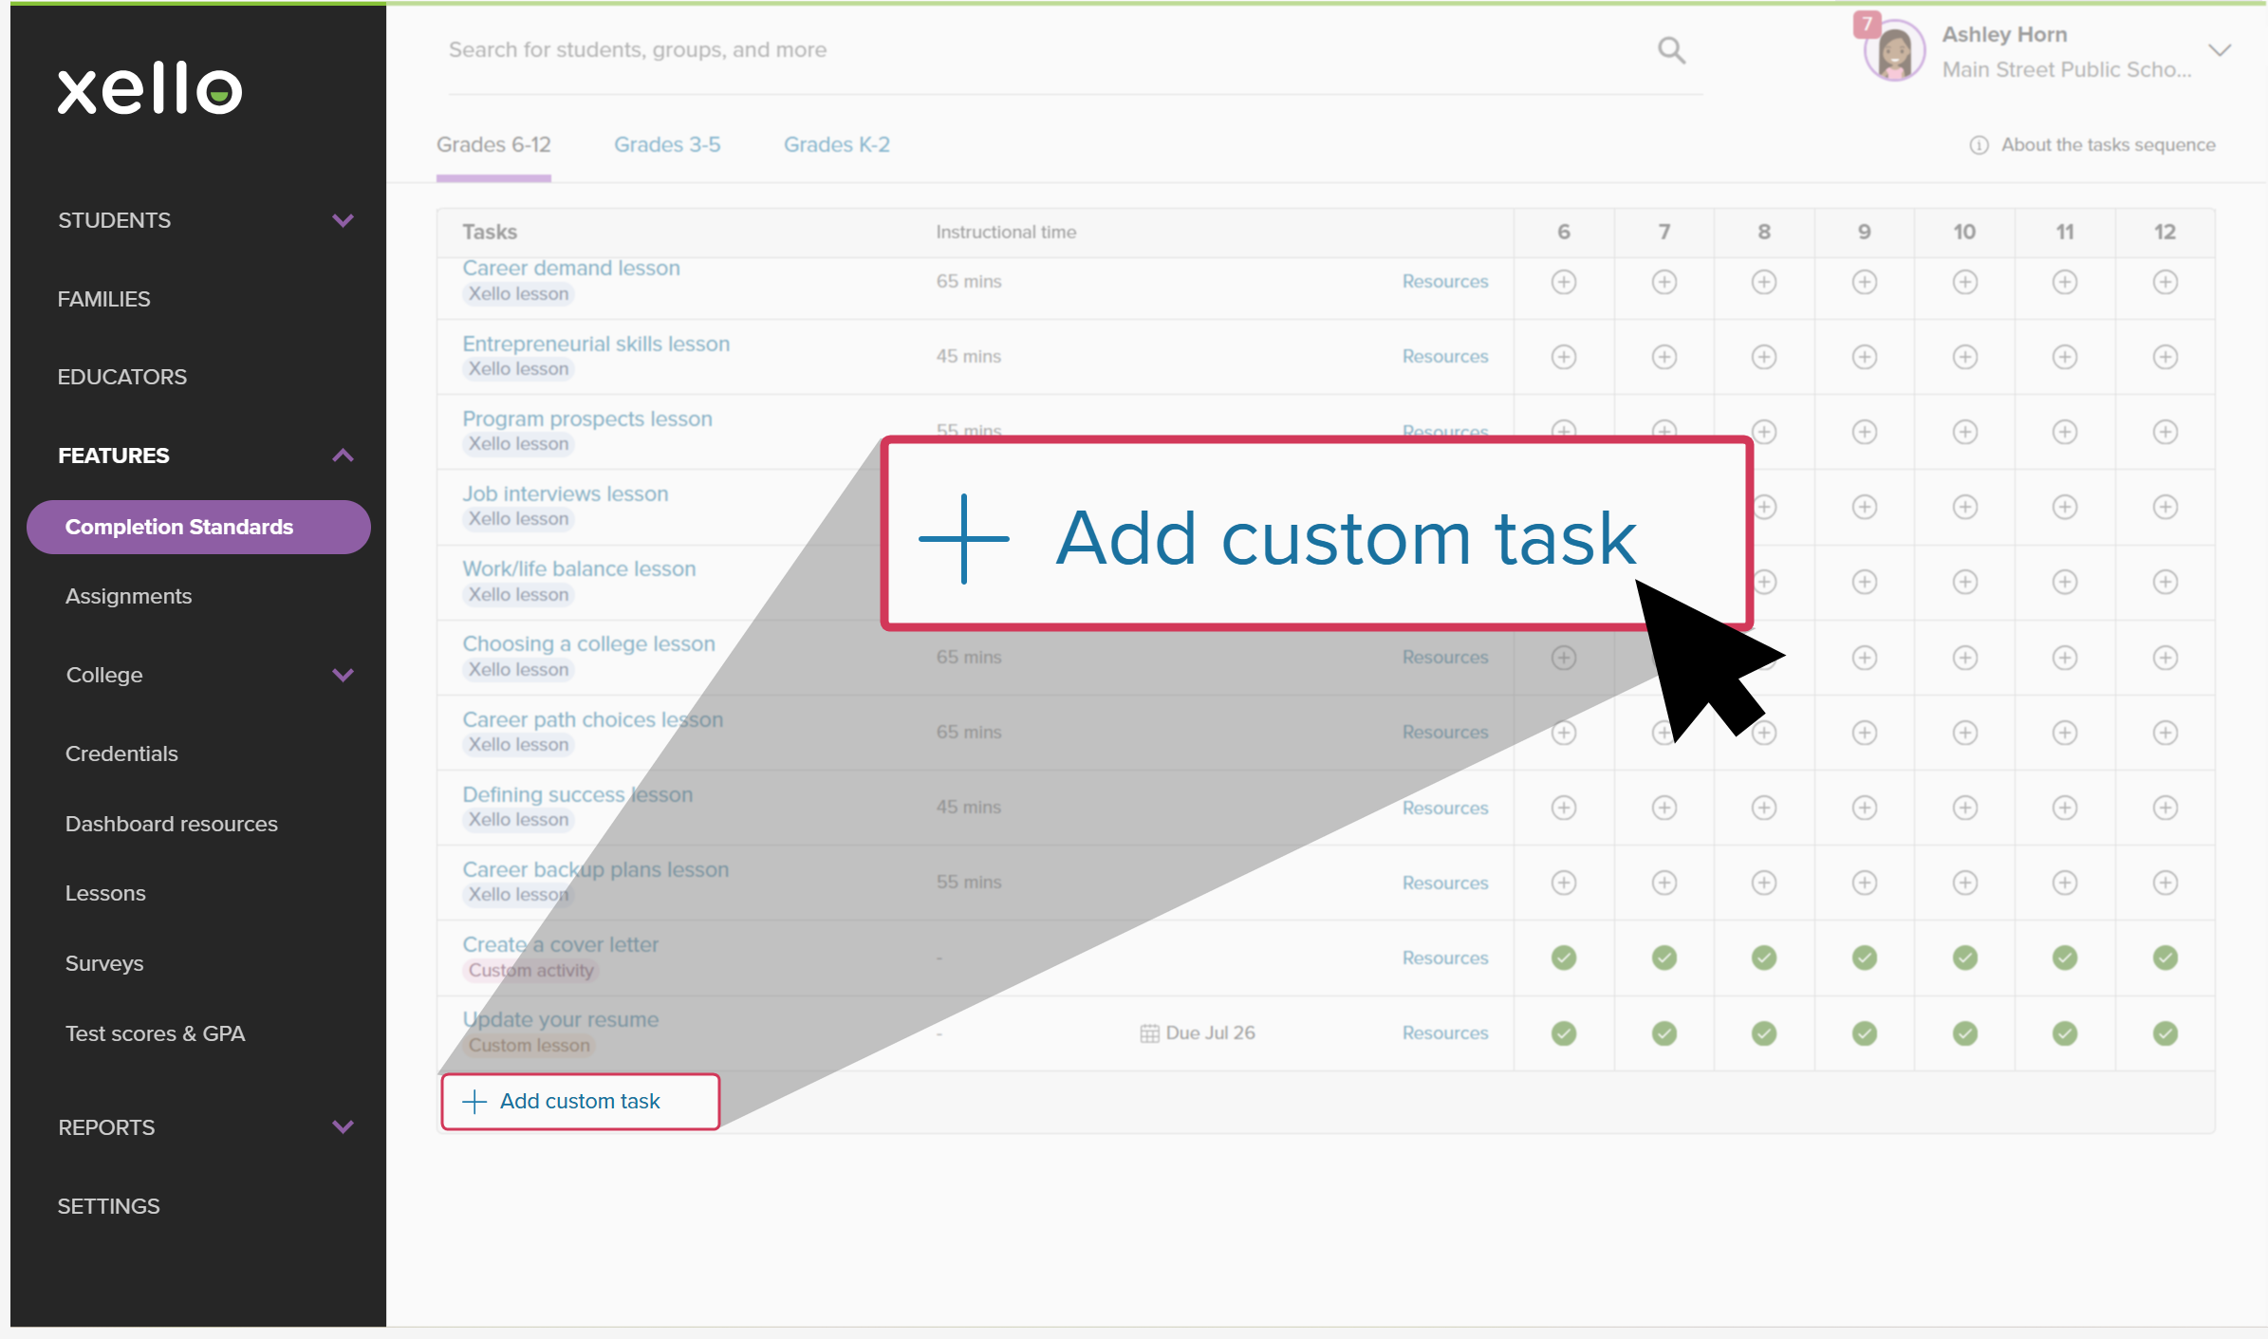The height and width of the screenshot is (1339, 2268).
Task: Open Choosing a college lesson link
Action: (588, 643)
